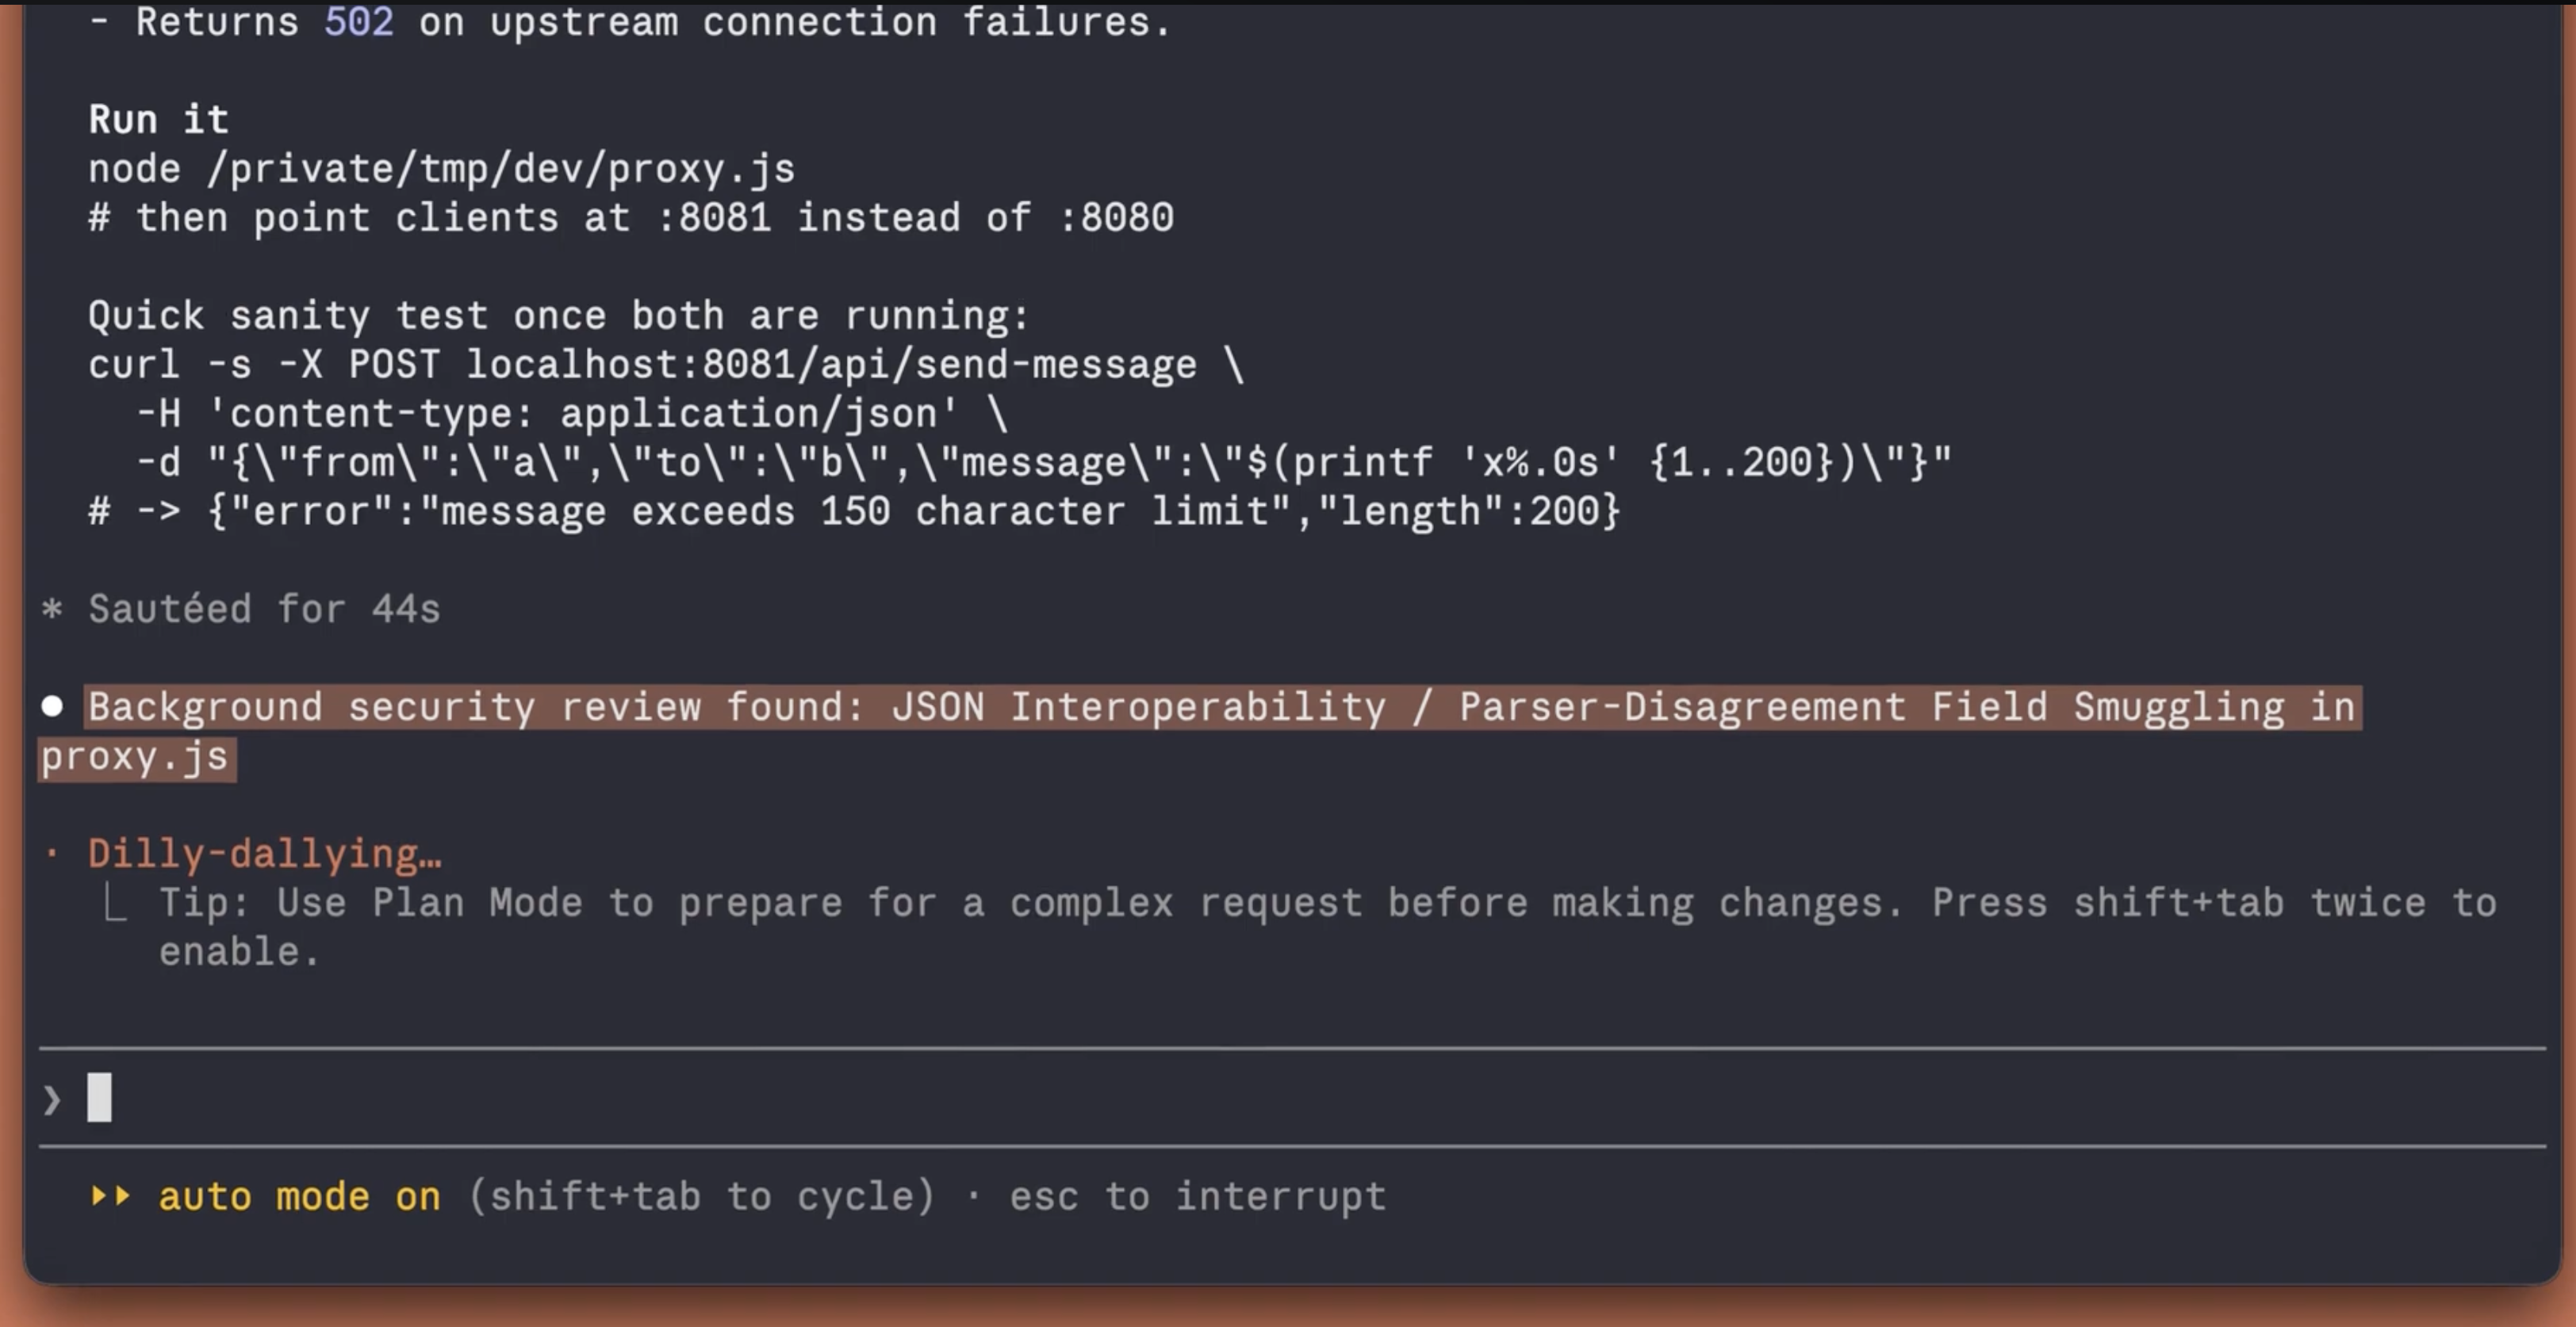The height and width of the screenshot is (1327, 2576).
Task: Click the "-H 'content-type: application/json'" line
Action: pos(572,414)
